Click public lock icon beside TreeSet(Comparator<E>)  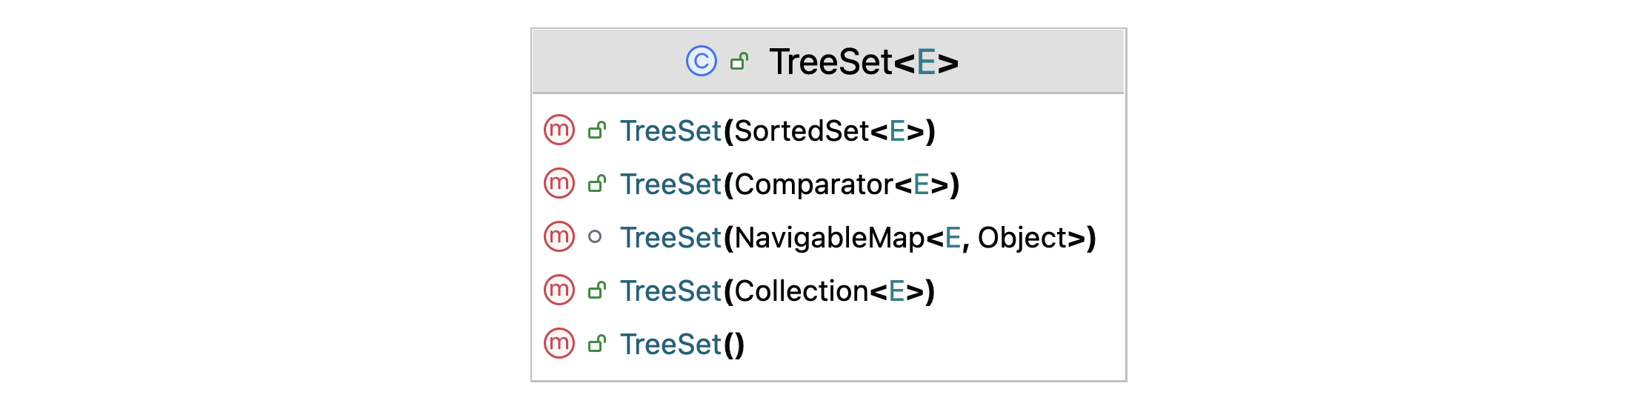pyautogui.click(x=596, y=185)
